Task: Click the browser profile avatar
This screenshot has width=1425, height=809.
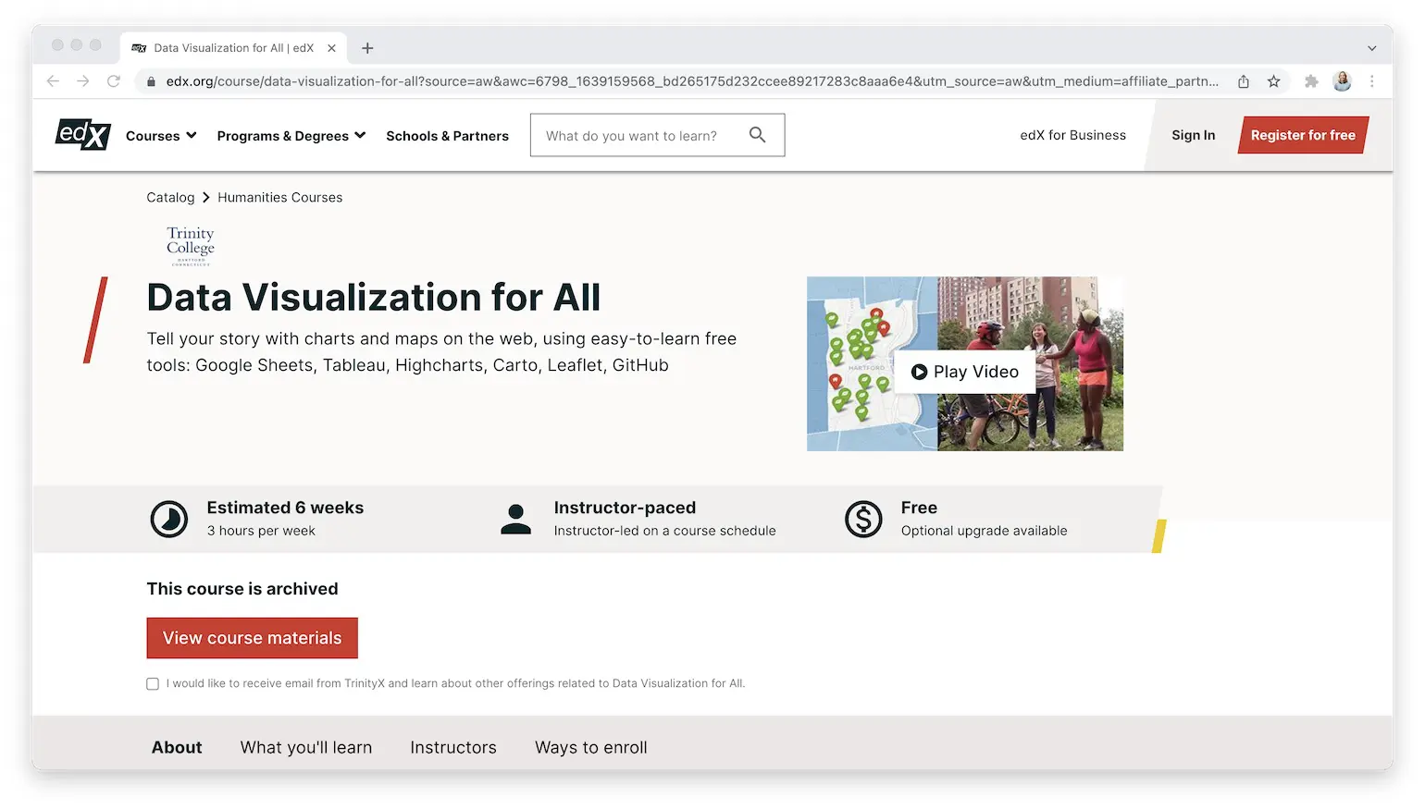Action: (1342, 81)
